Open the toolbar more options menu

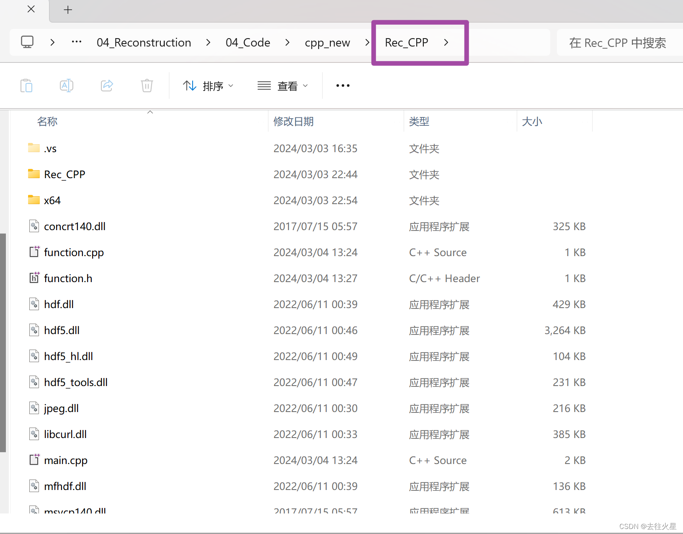coord(343,86)
